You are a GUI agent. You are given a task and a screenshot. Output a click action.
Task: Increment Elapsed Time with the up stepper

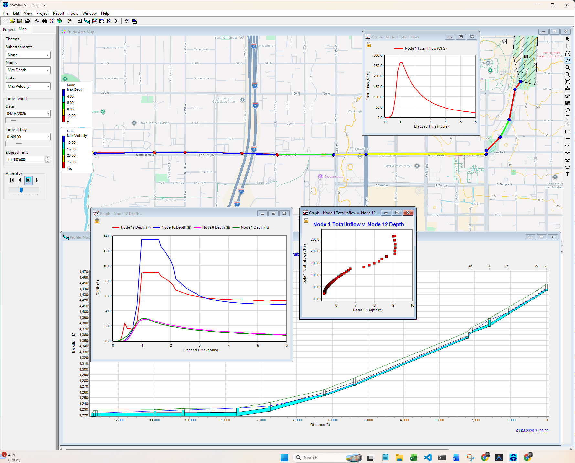click(48, 158)
